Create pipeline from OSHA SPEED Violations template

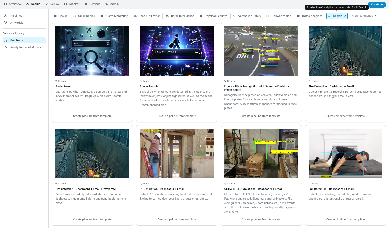point(261,220)
